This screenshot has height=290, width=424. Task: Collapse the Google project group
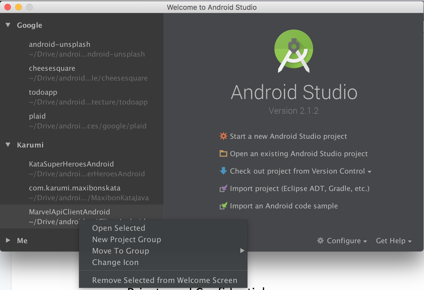coord(8,25)
